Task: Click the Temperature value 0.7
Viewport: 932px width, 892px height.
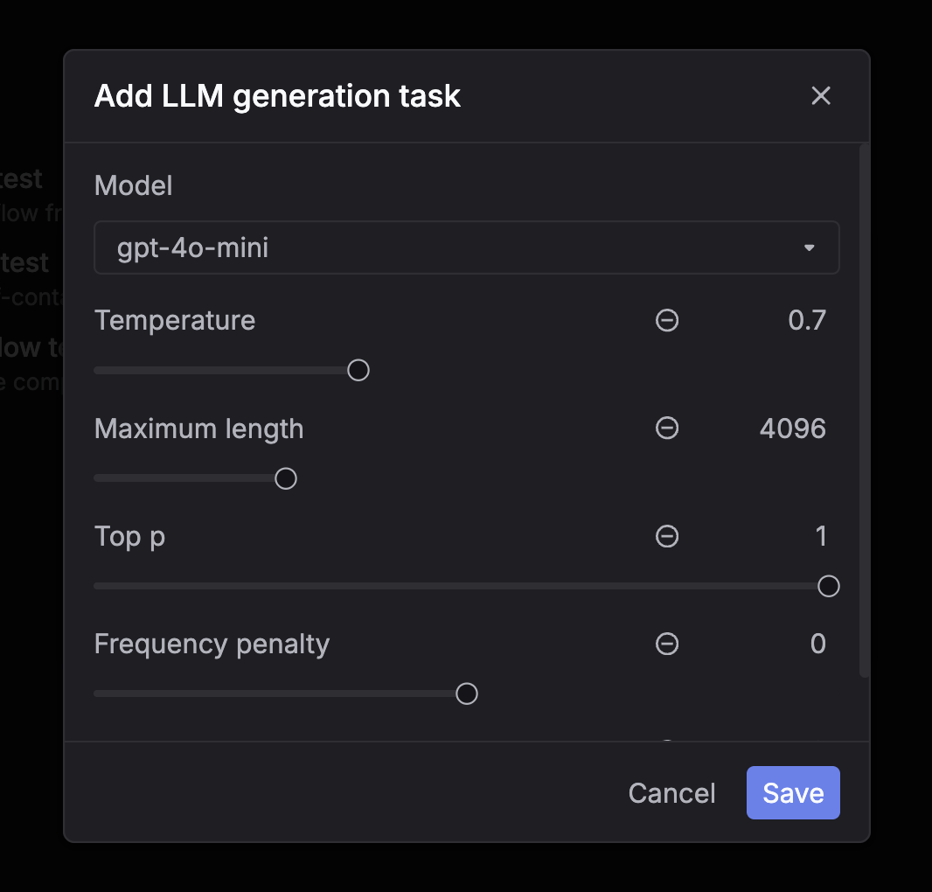Action: pos(809,320)
